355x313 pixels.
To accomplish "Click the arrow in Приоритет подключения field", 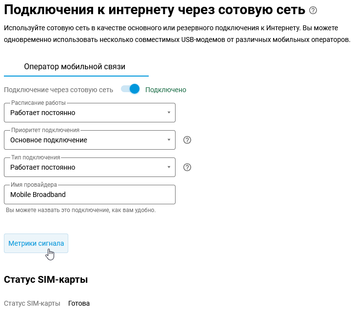I will [x=169, y=140].
